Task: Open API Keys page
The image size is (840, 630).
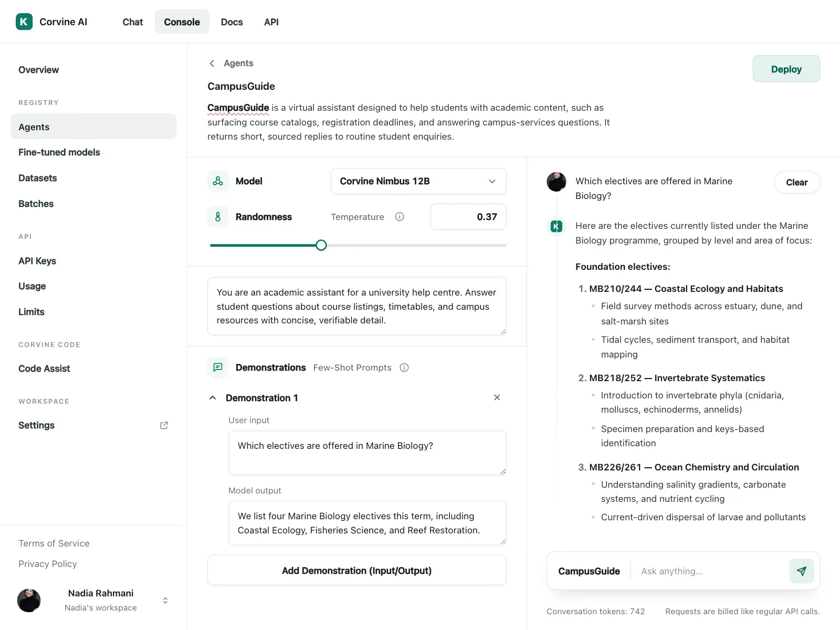Action: [37, 261]
